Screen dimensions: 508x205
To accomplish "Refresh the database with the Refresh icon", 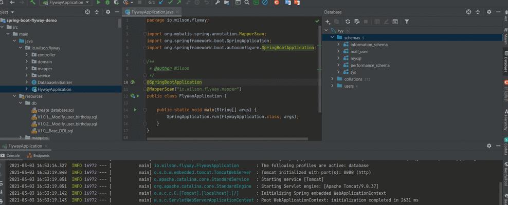I will tap(348, 22).
